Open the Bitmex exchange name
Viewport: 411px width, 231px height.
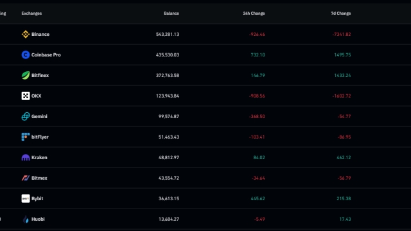pos(39,178)
